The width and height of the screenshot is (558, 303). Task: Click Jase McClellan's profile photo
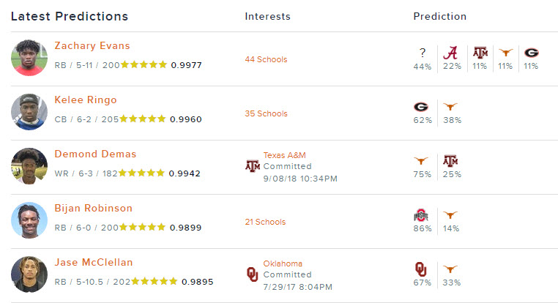coord(29,274)
